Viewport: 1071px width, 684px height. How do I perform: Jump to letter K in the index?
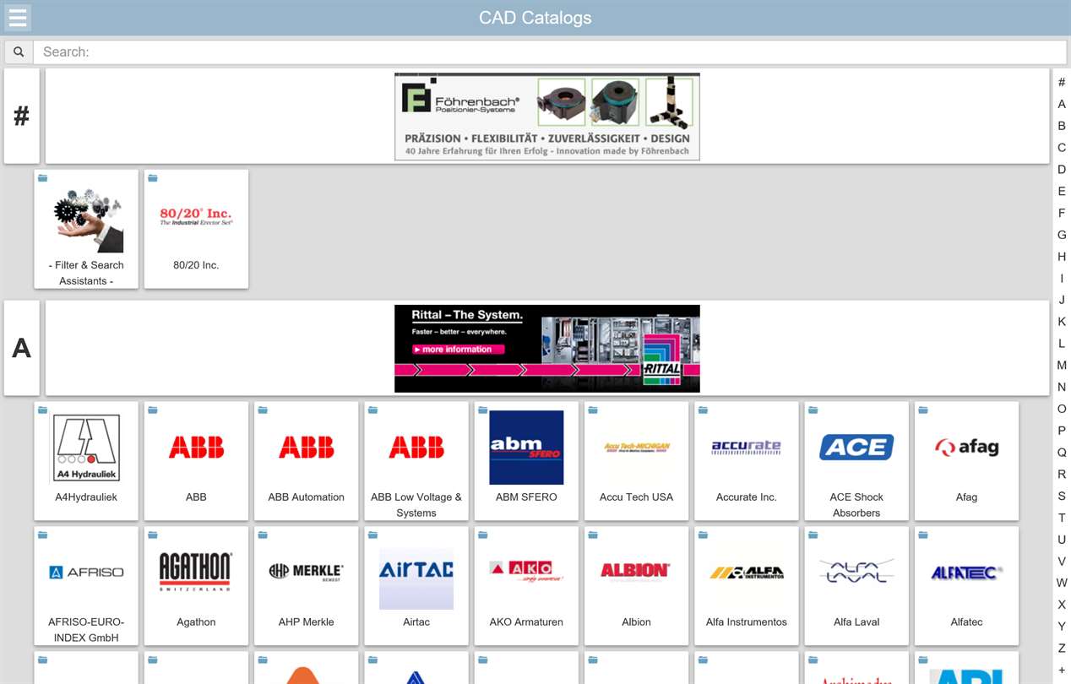[1062, 322]
